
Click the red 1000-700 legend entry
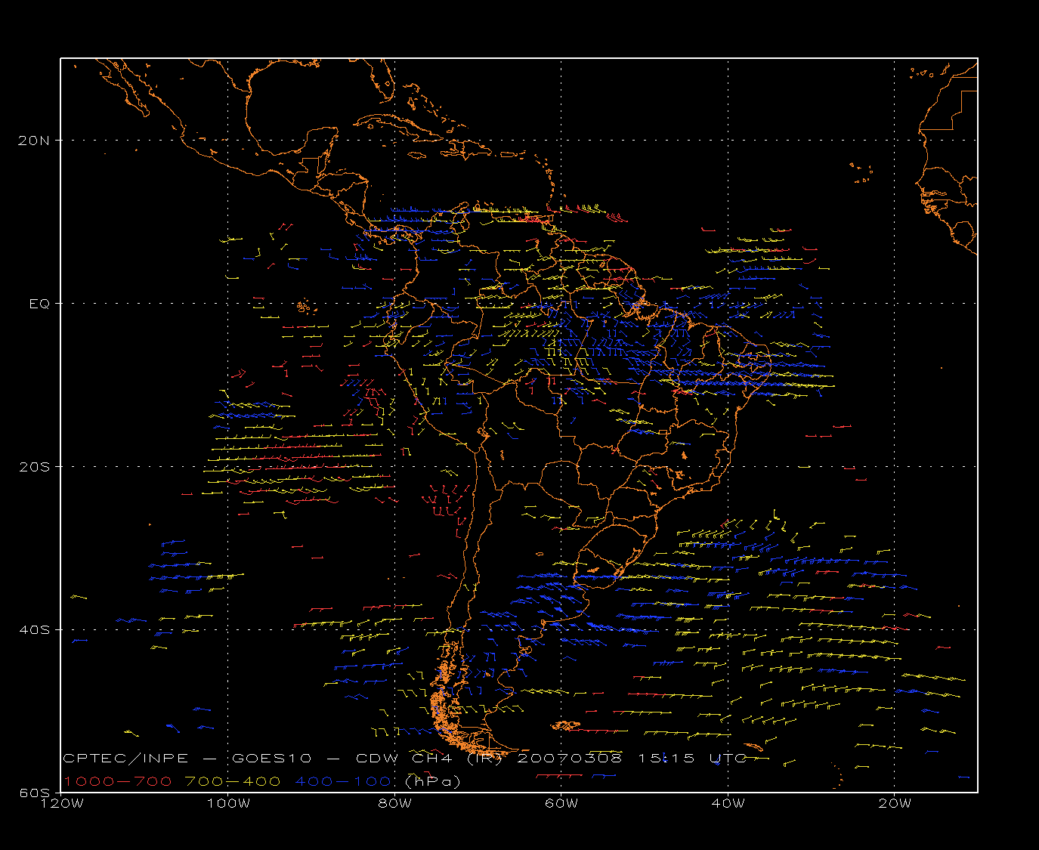117,781
